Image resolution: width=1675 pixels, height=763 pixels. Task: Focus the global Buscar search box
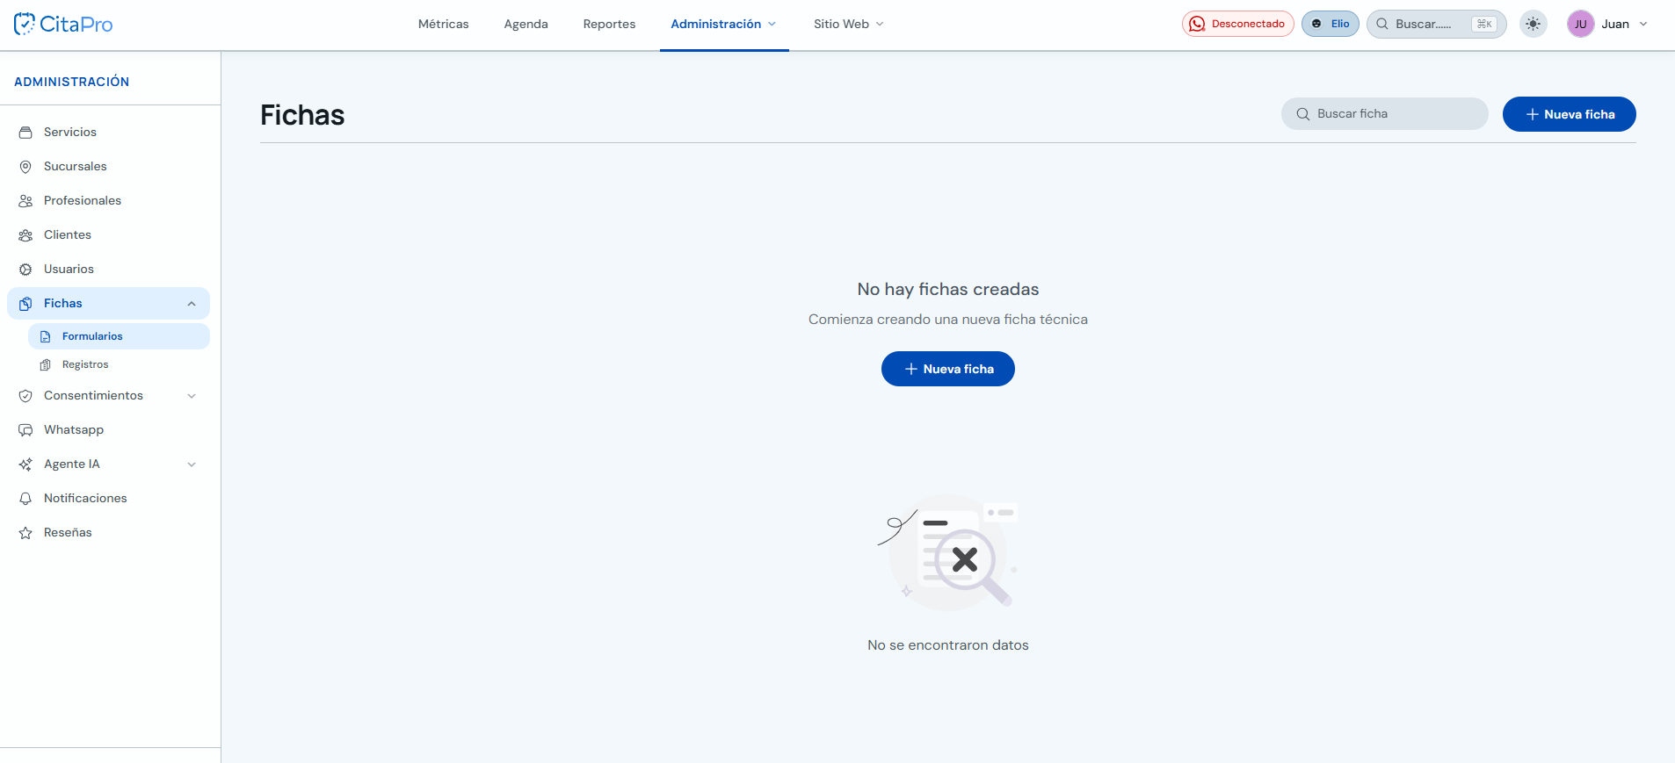[x=1436, y=24]
